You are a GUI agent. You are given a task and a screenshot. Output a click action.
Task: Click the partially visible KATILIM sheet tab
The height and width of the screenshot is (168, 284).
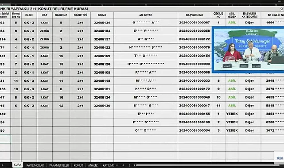(108, 165)
